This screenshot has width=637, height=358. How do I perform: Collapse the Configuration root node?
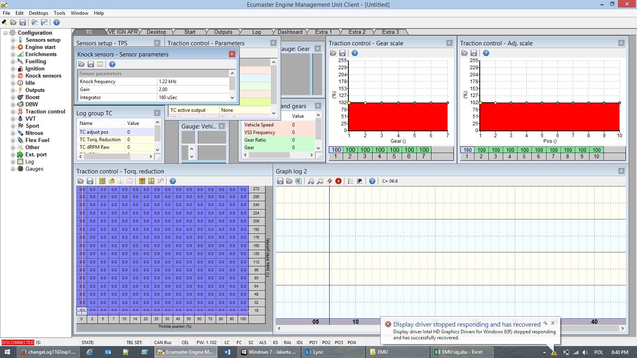(x=6, y=33)
